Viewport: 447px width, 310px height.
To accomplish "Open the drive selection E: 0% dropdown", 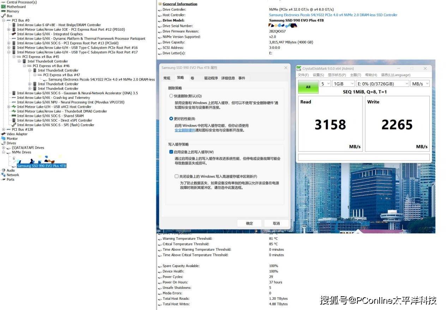I will (382, 84).
